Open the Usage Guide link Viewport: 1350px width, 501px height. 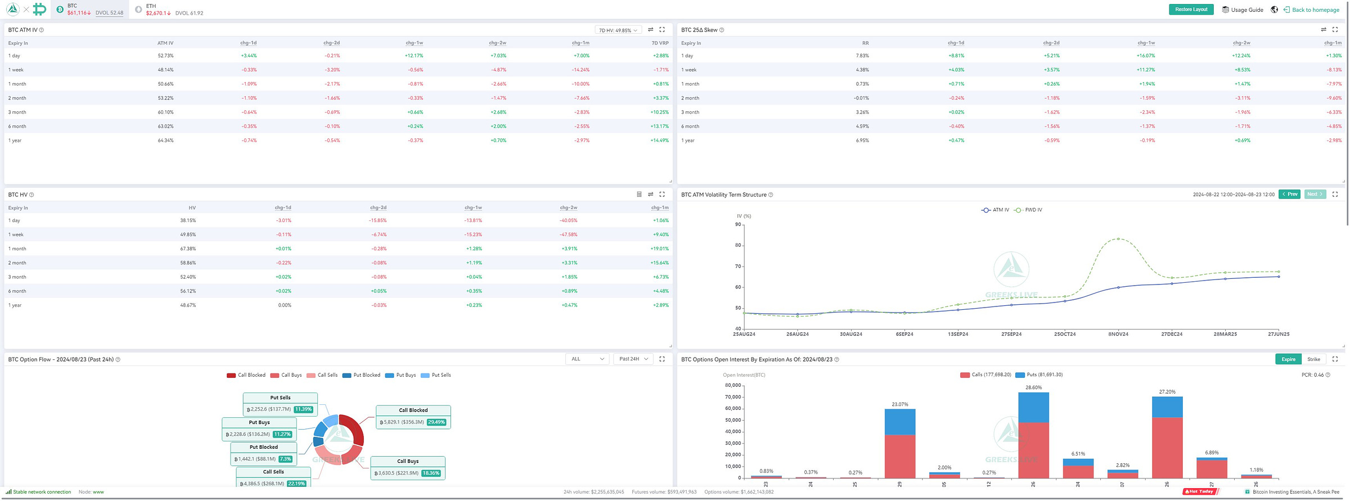(x=1247, y=10)
